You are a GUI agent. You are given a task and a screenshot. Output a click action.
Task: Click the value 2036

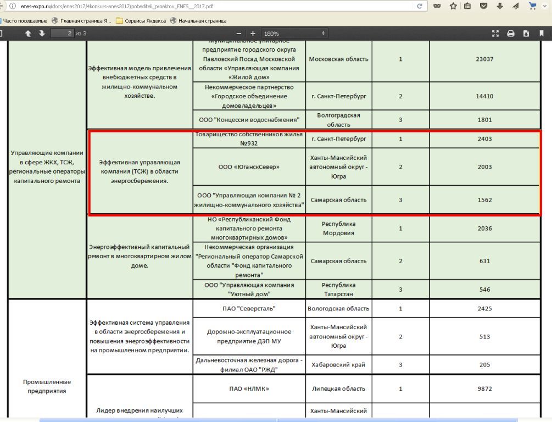click(x=484, y=228)
